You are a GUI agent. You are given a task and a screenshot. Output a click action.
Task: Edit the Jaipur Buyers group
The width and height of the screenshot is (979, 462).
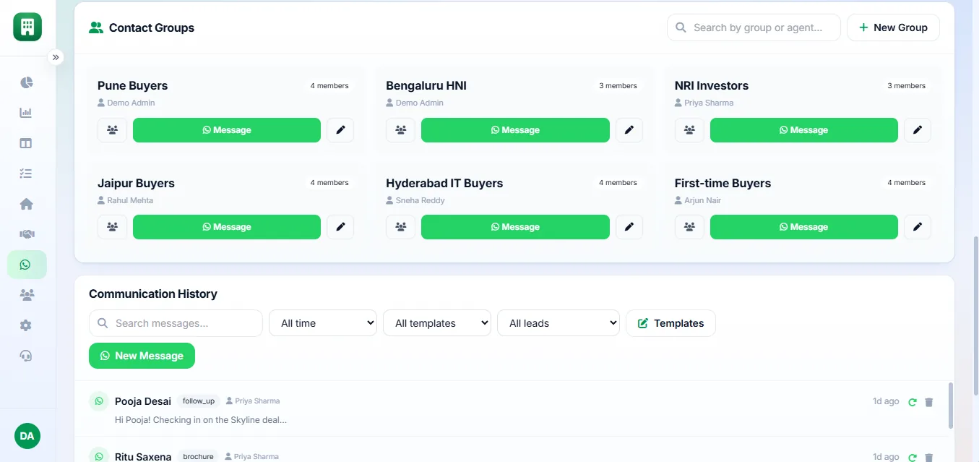tap(340, 227)
